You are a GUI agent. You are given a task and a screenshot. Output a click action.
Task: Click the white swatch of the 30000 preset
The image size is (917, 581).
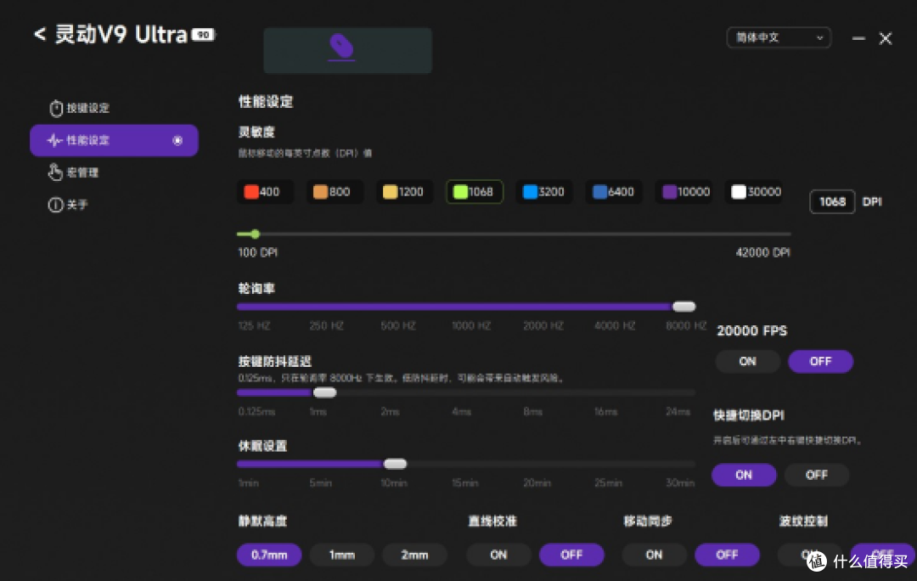[739, 192]
